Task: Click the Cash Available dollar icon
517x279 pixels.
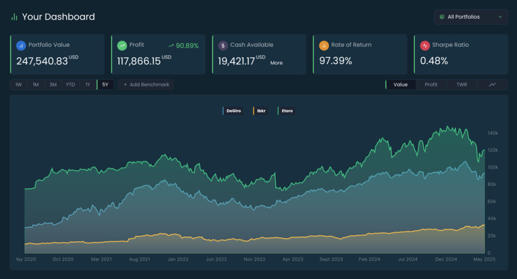Action: [x=223, y=45]
